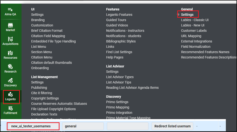Open List Advisor Tips
The height and width of the screenshot is (132, 237).
(x=119, y=82)
